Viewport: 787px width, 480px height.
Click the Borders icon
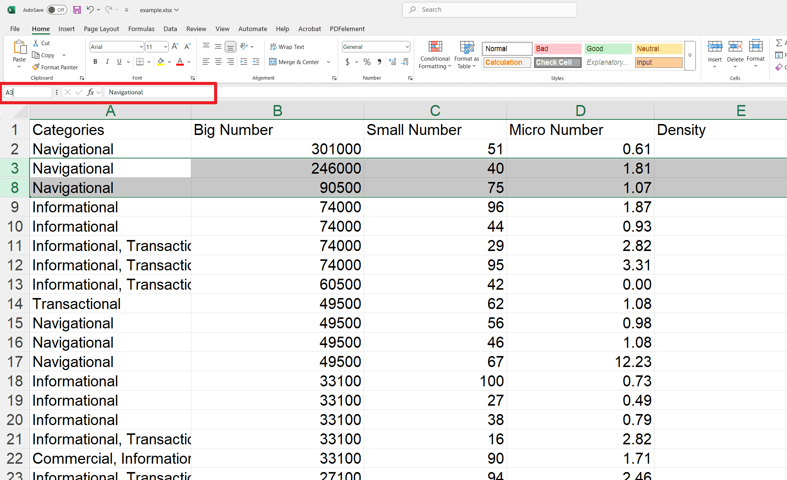pyautogui.click(x=140, y=61)
